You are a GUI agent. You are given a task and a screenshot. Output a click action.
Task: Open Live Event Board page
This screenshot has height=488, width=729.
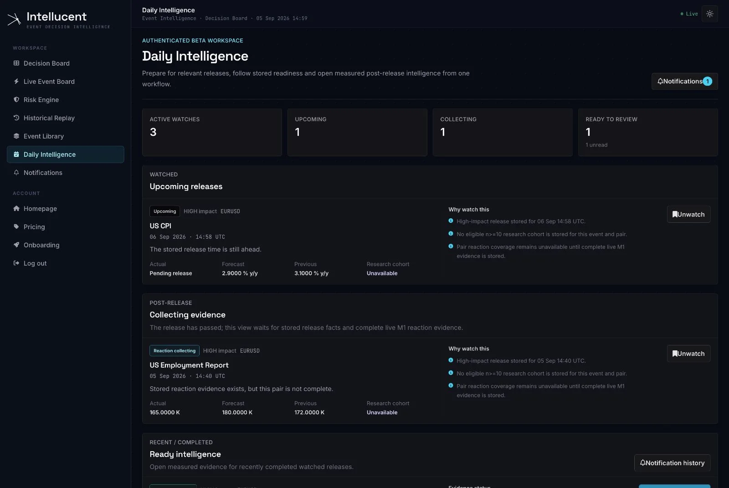pyautogui.click(x=66, y=82)
